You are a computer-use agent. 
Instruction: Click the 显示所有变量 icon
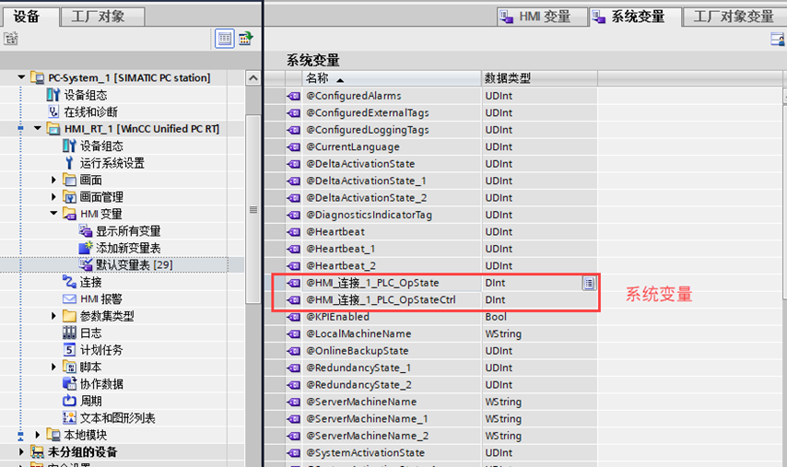(86, 231)
